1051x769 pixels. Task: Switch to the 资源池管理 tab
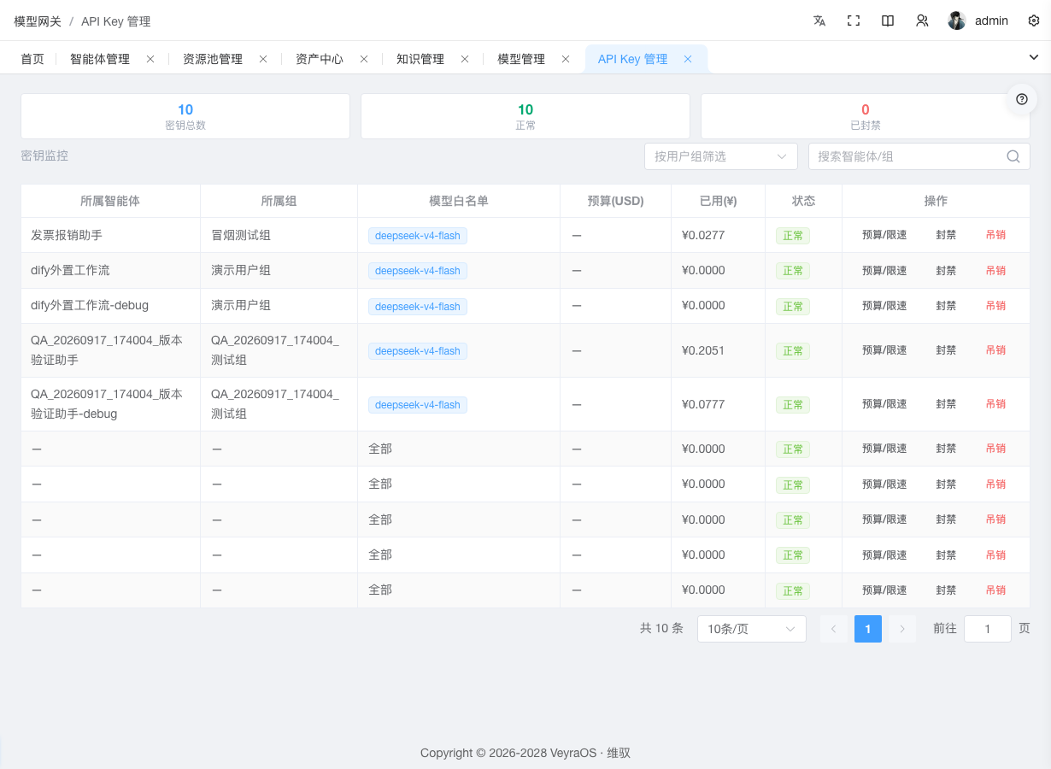coord(213,59)
